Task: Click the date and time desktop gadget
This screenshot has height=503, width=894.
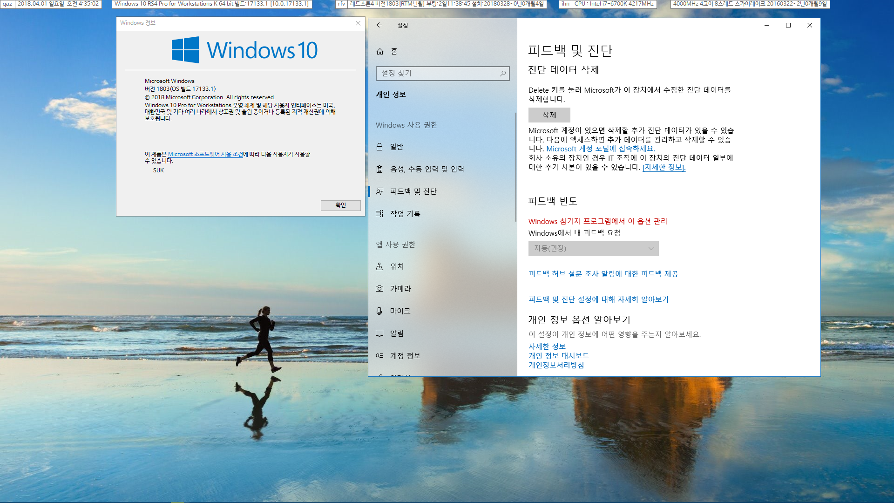Action: coord(58,4)
